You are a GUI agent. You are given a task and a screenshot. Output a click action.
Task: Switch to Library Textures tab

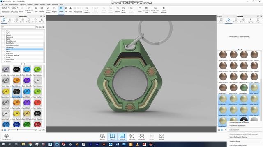tap(16, 21)
